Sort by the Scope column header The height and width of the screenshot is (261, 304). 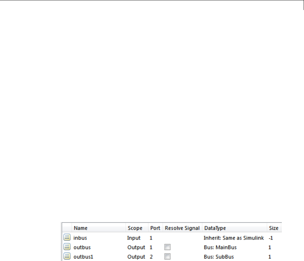pyautogui.click(x=137, y=228)
